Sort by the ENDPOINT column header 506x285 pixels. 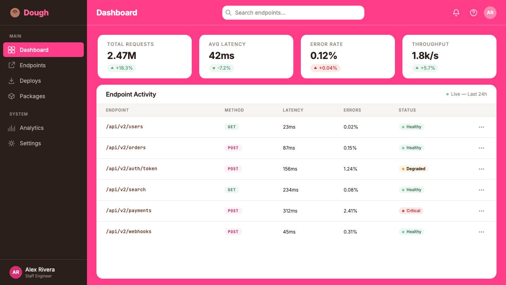tap(117, 110)
